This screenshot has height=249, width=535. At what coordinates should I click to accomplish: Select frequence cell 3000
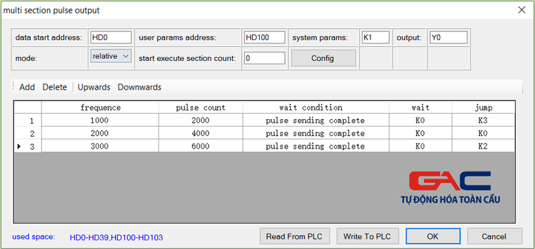(100, 146)
